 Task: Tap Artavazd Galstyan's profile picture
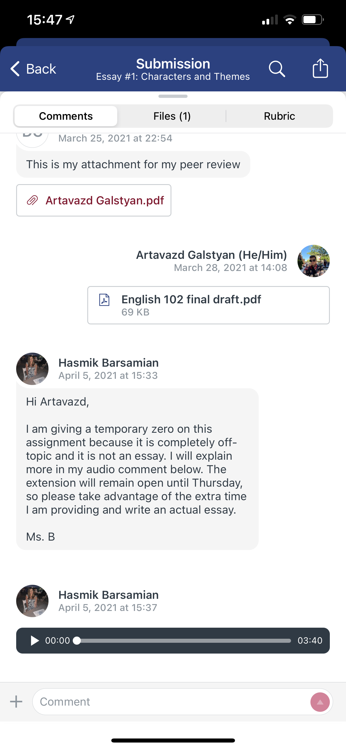tap(313, 261)
